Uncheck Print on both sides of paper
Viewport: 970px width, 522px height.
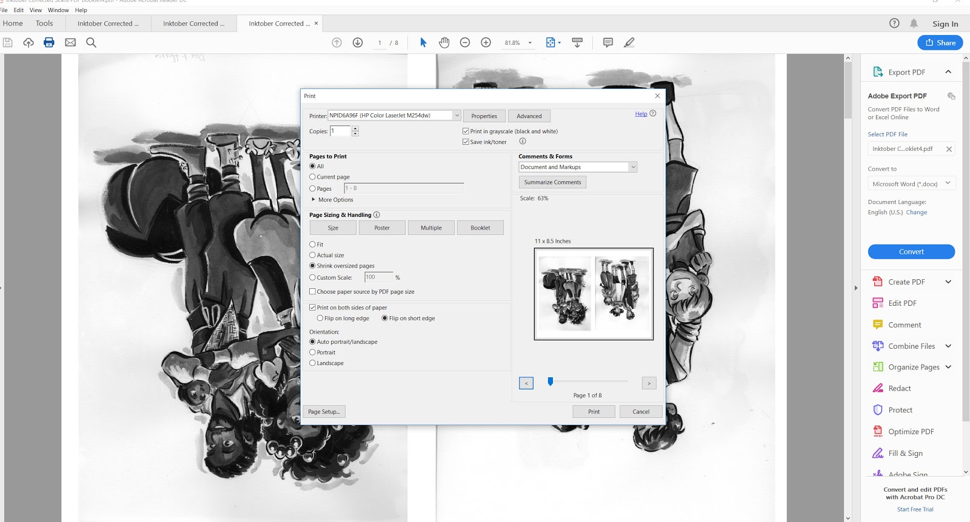[312, 308]
